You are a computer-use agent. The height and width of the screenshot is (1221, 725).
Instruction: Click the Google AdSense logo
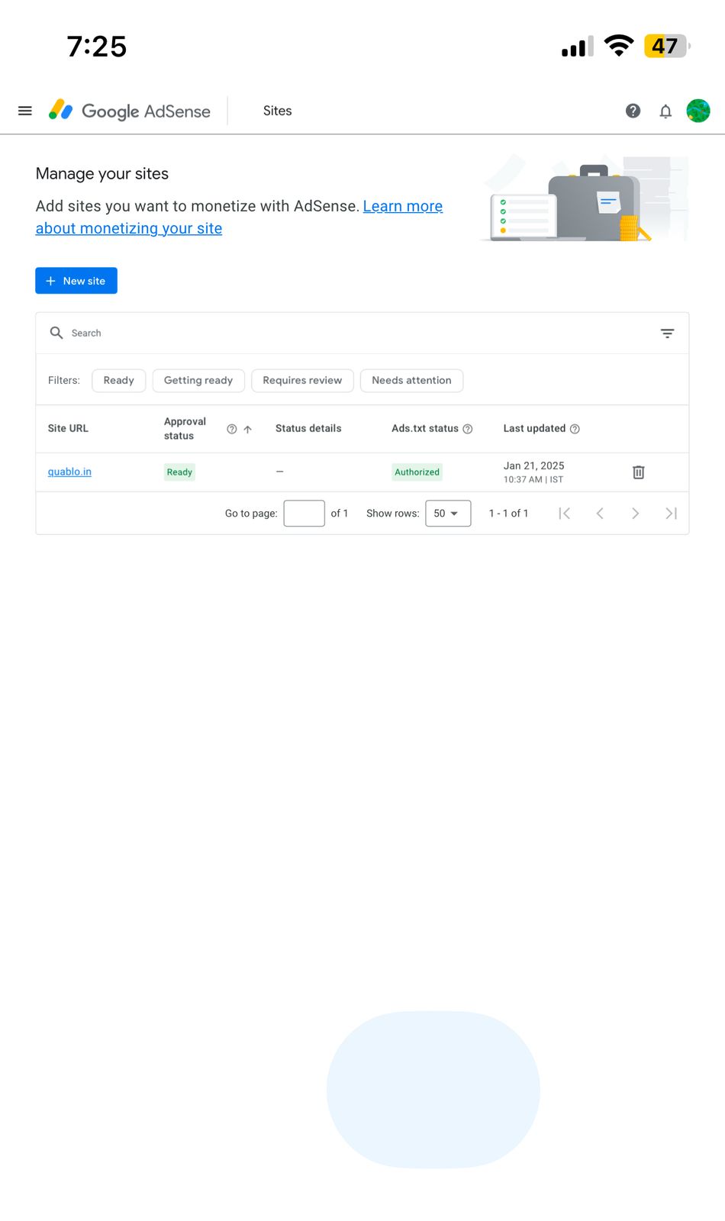point(129,111)
